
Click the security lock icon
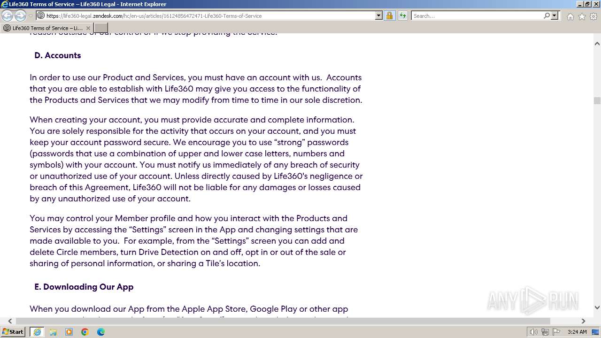tap(389, 15)
